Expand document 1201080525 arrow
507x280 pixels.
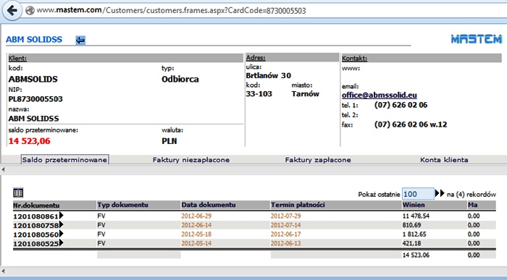(x=62, y=242)
